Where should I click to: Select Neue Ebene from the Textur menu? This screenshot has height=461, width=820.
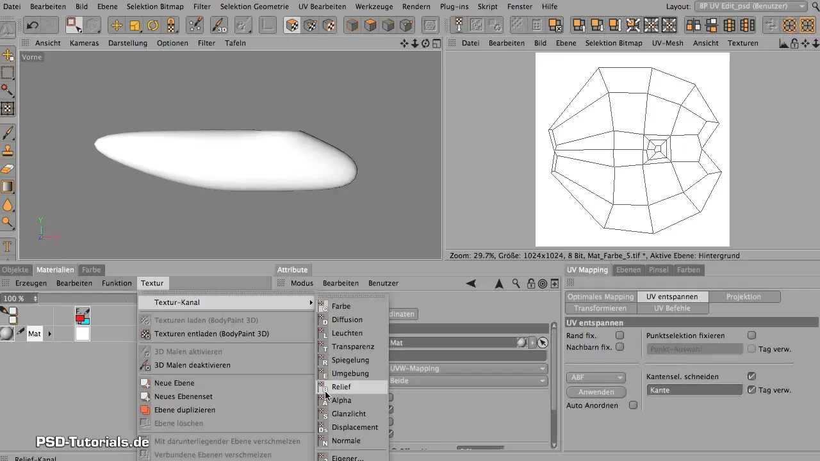174,383
